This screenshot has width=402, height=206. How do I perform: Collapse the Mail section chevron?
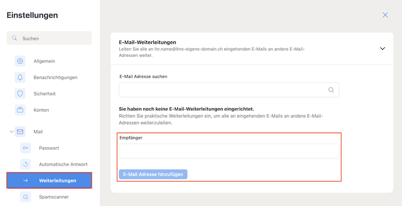[11, 132]
